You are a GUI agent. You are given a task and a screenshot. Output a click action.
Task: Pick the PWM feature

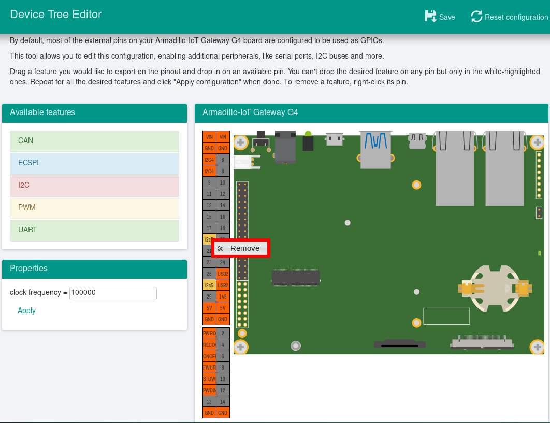click(x=94, y=208)
